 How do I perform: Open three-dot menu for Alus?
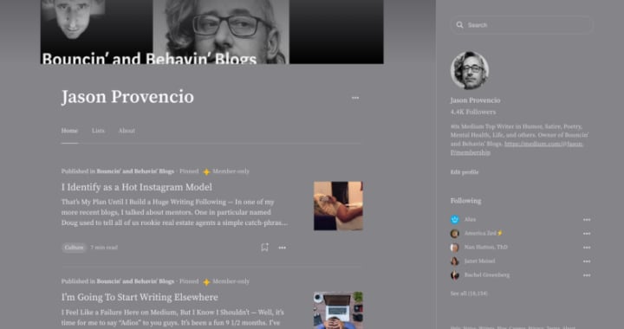point(587,220)
